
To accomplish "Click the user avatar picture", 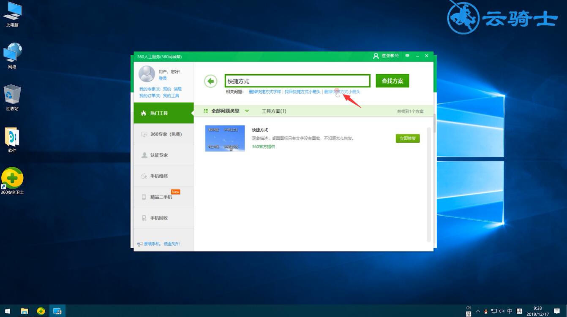I will coord(147,74).
